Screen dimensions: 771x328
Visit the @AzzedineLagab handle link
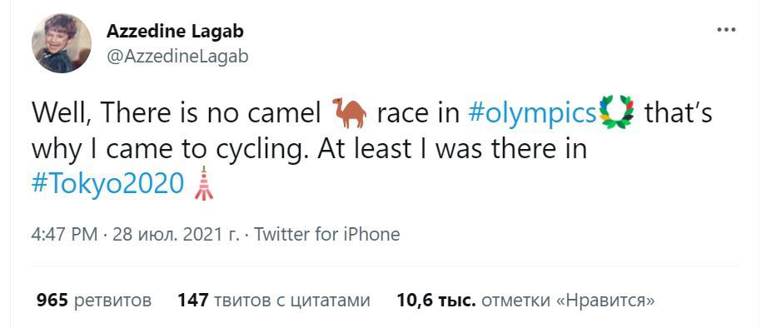pos(177,57)
